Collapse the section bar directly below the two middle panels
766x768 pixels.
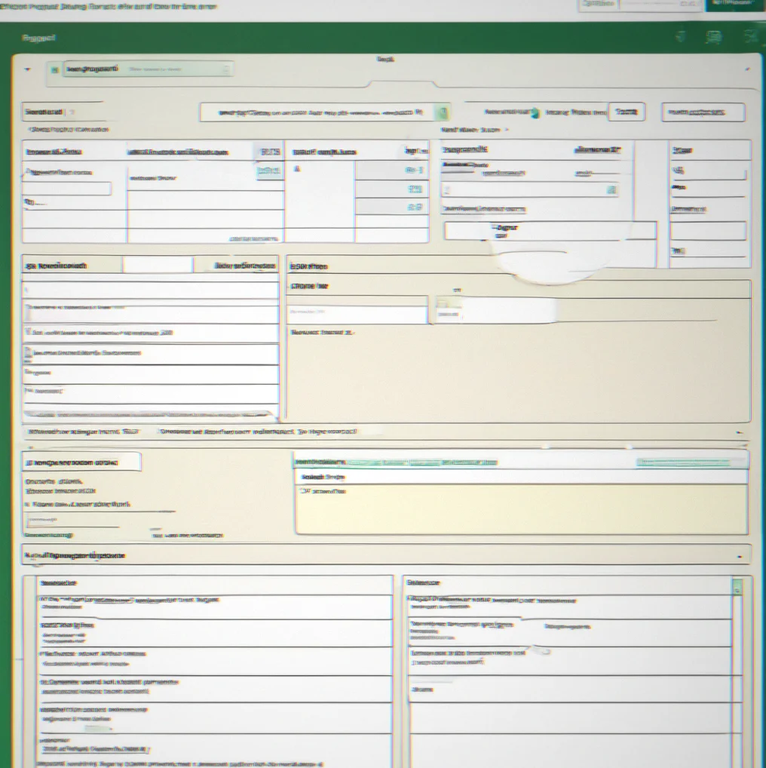[x=740, y=432]
